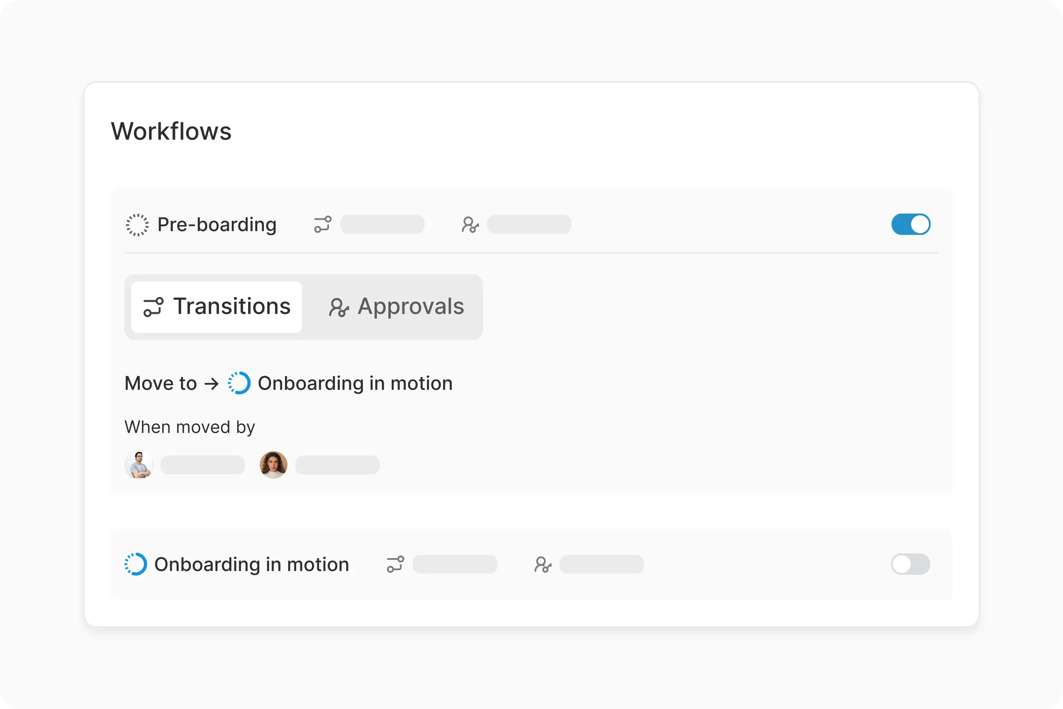The image size is (1063, 709).
Task: Click the arrow icon after Move to
Action: tap(211, 384)
